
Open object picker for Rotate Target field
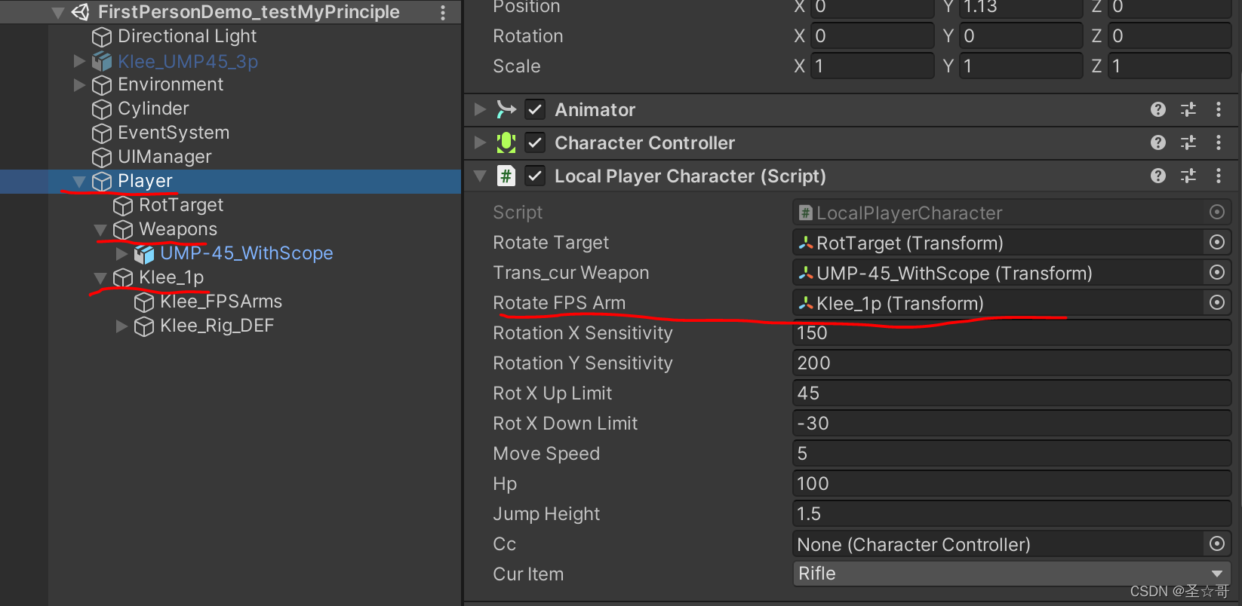1216,242
